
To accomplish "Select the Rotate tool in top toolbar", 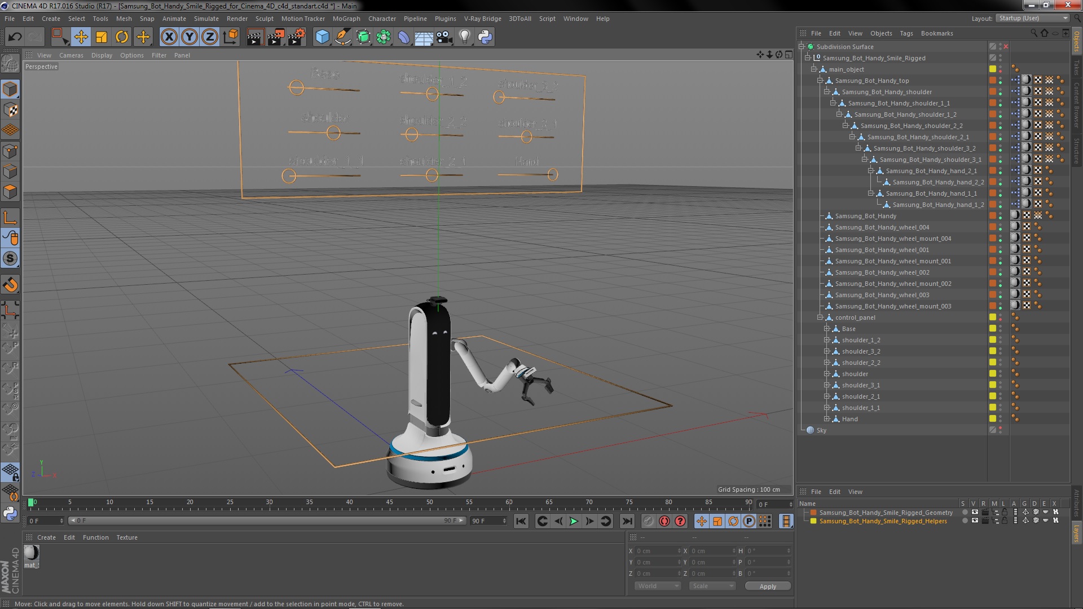I will pos(122,37).
